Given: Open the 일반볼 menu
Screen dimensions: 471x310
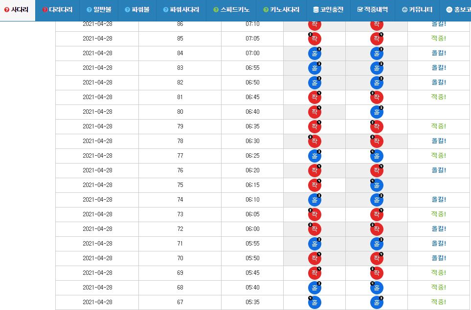Looking at the screenshot, I should pos(99,10).
